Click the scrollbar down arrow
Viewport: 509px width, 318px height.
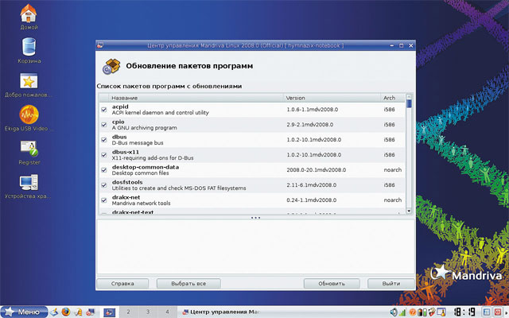click(x=409, y=211)
